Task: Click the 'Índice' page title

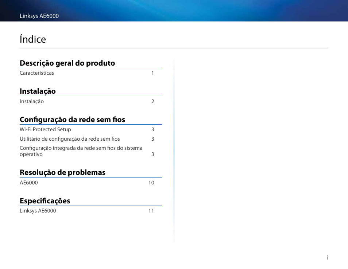Action: click(x=32, y=39)
